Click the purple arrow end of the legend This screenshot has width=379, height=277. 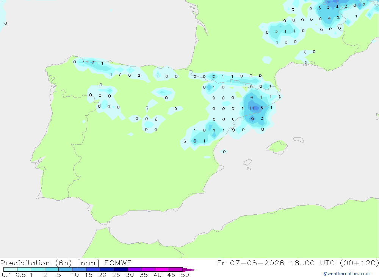coord(189,269)
